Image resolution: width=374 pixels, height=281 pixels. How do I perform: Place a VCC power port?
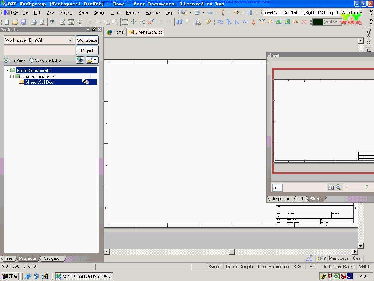(262, 22)
